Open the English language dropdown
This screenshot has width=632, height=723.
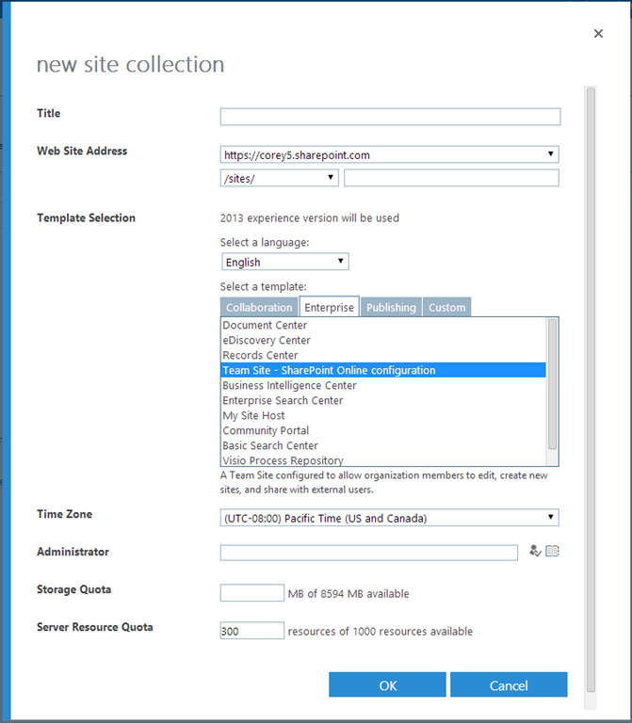284,262
